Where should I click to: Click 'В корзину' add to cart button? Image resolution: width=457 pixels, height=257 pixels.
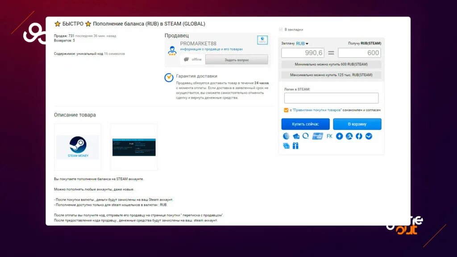(x=357, y=124)
